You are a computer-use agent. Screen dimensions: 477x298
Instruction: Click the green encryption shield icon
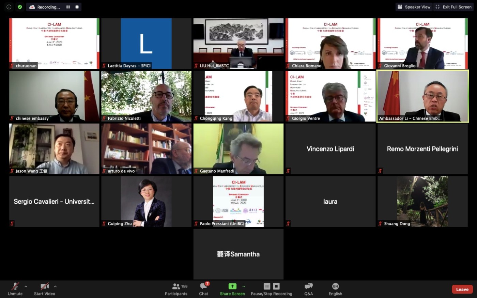(20, 7)
